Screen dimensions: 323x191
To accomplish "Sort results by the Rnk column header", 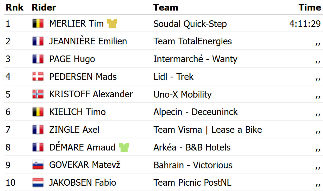I will pos(15,8).
